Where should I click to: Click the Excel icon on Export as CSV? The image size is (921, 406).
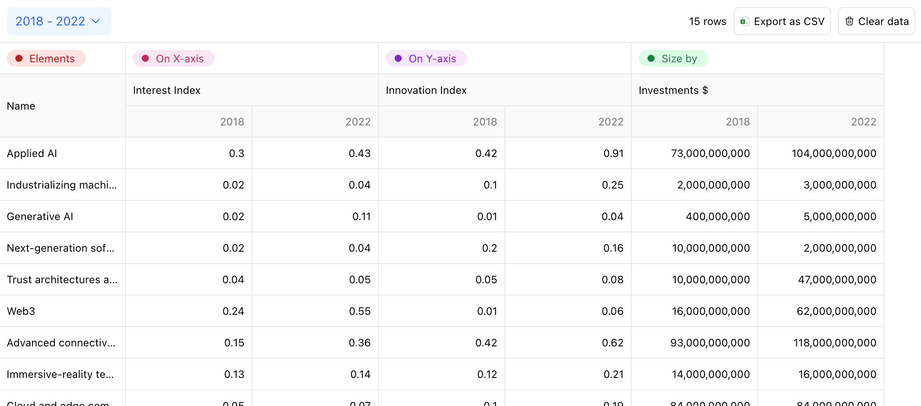(x=745, y=21)
